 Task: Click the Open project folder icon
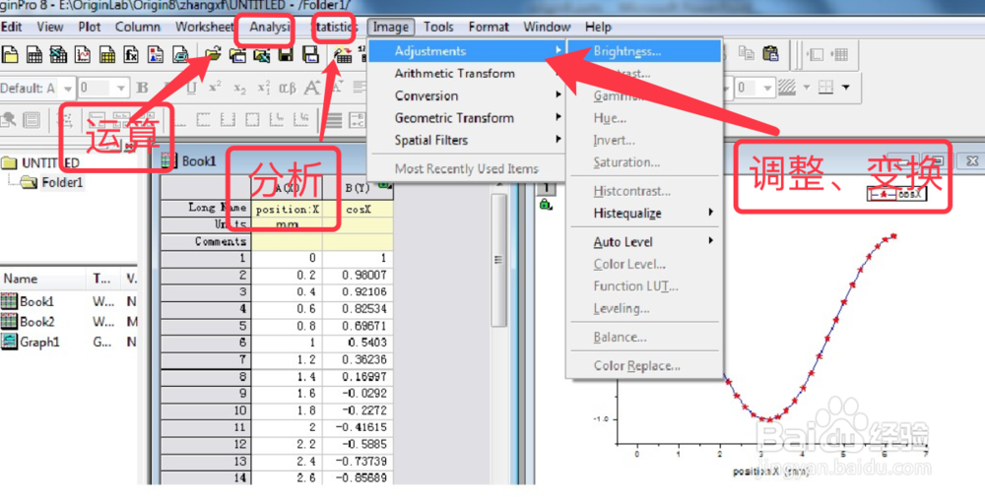tap(213, 54)
